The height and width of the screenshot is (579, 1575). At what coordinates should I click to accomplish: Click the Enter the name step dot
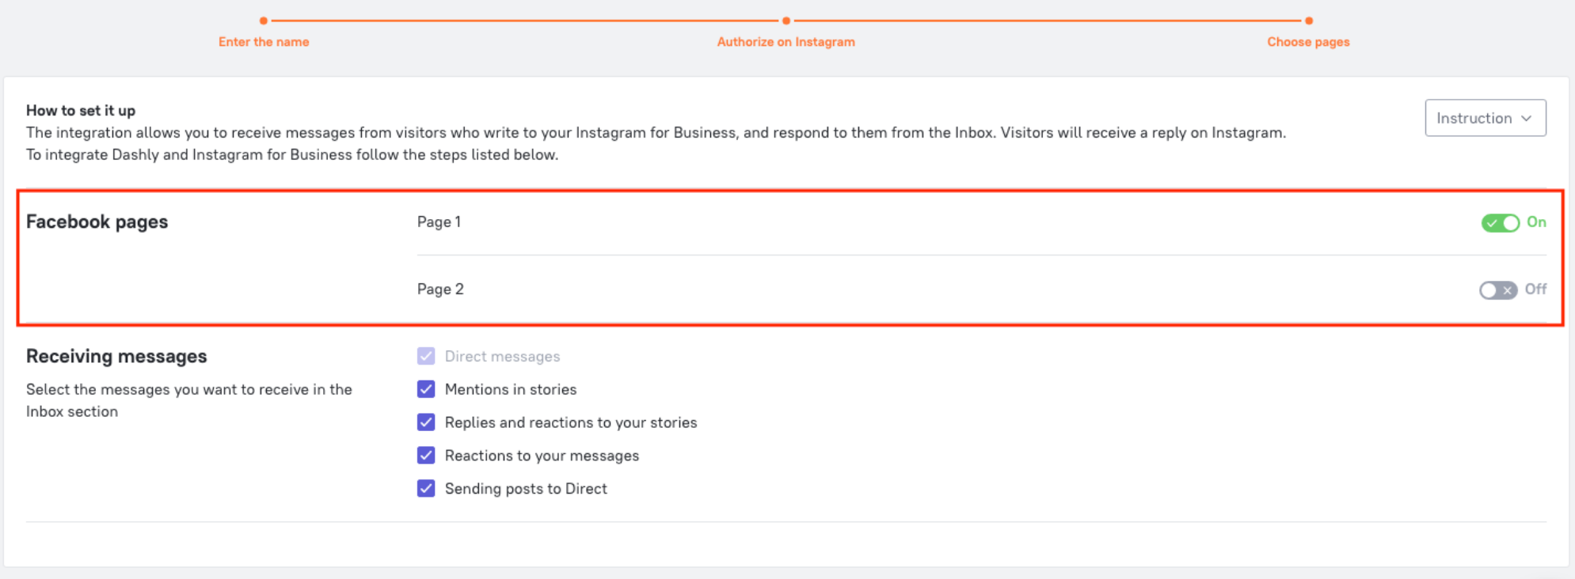pos(264,21)
